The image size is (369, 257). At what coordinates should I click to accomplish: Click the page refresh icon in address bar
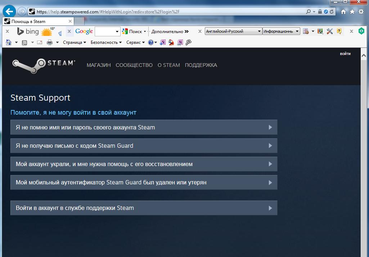[332, 12]
